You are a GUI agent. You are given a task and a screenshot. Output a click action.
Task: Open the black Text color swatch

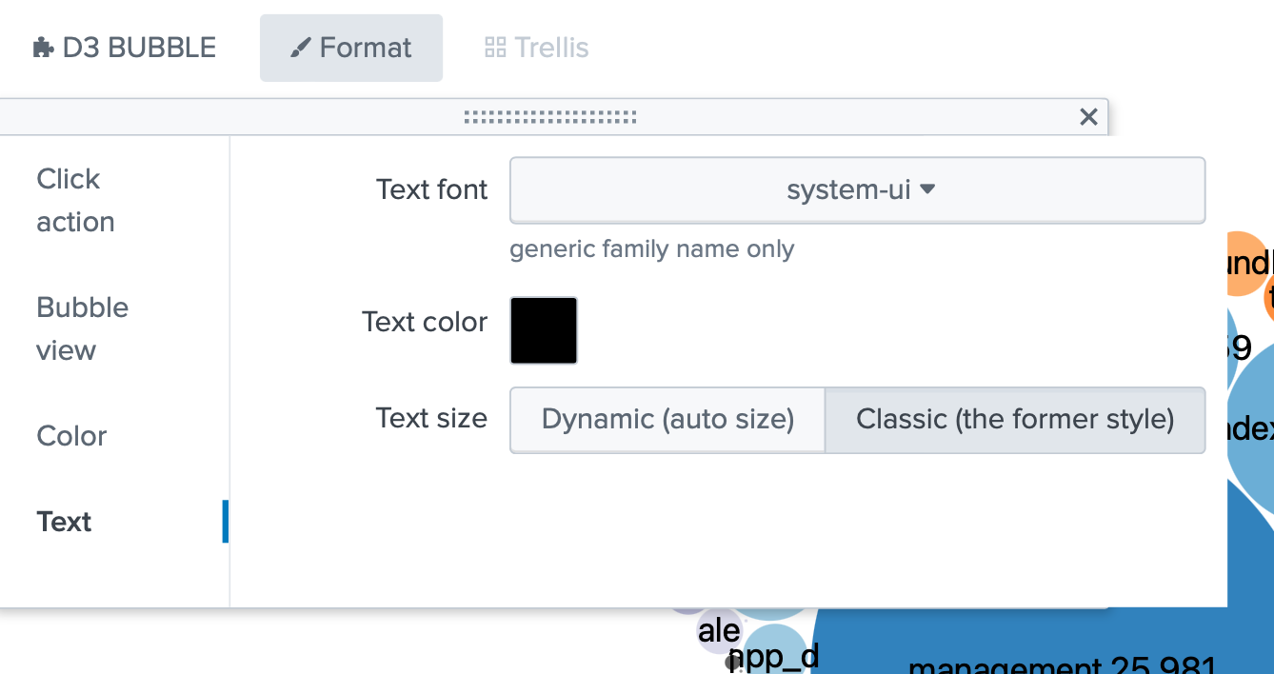pyautogui.click(x=544, y=330)
